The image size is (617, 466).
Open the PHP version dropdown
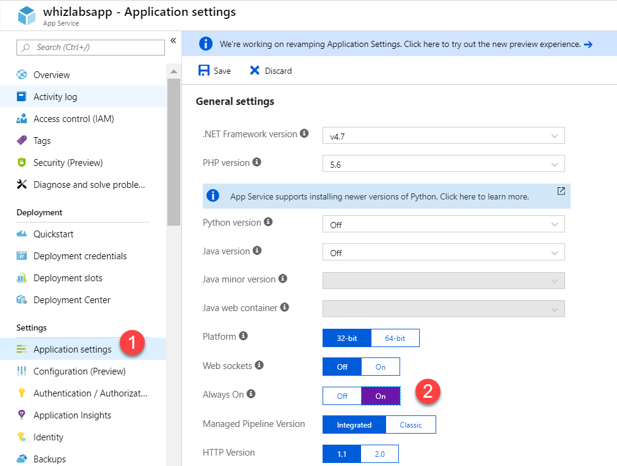(444, 164)
